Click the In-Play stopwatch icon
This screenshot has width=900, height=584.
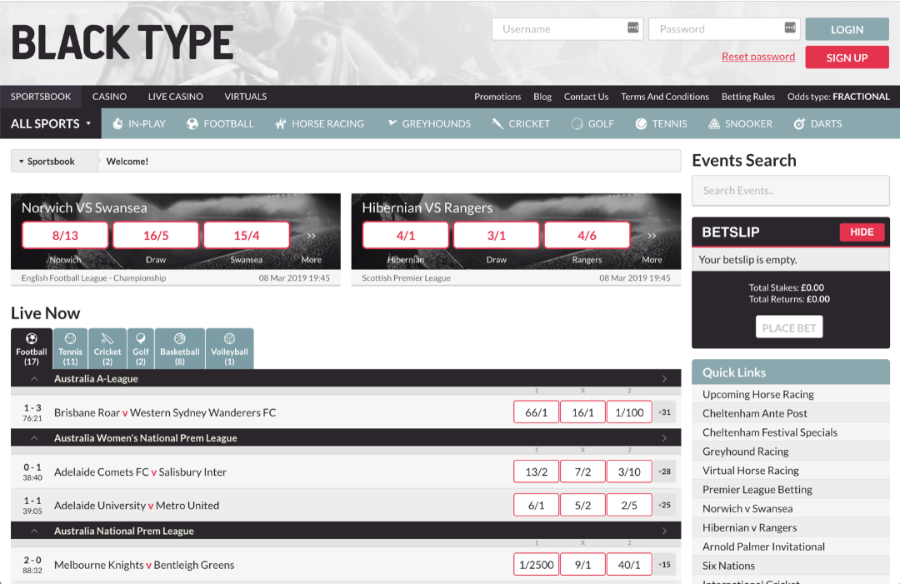pyautogui.click(x=117, y=124)
